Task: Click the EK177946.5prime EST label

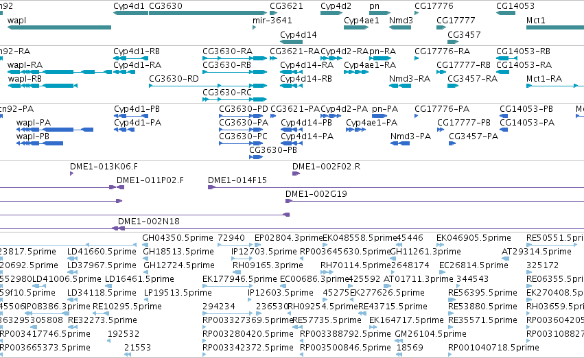Action: (x=240, y=279)
